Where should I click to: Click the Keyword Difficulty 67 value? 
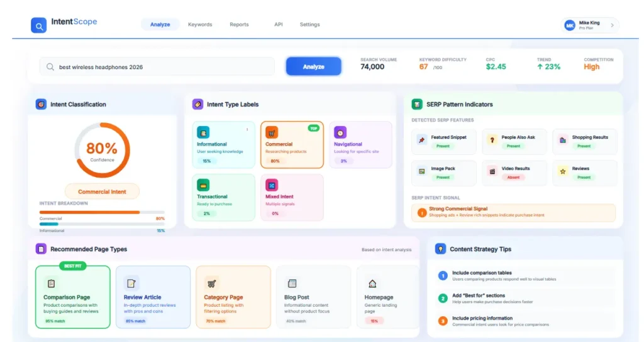(423, 67)
